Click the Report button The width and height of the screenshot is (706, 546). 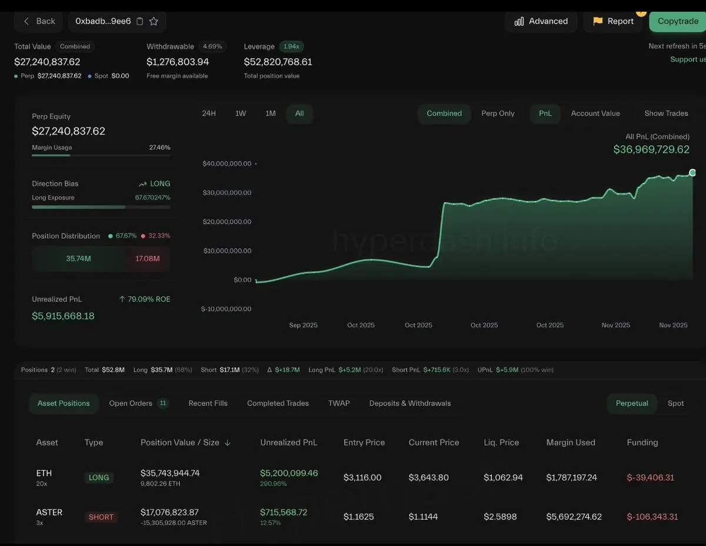pyautogui.click(x=613, y=21)
